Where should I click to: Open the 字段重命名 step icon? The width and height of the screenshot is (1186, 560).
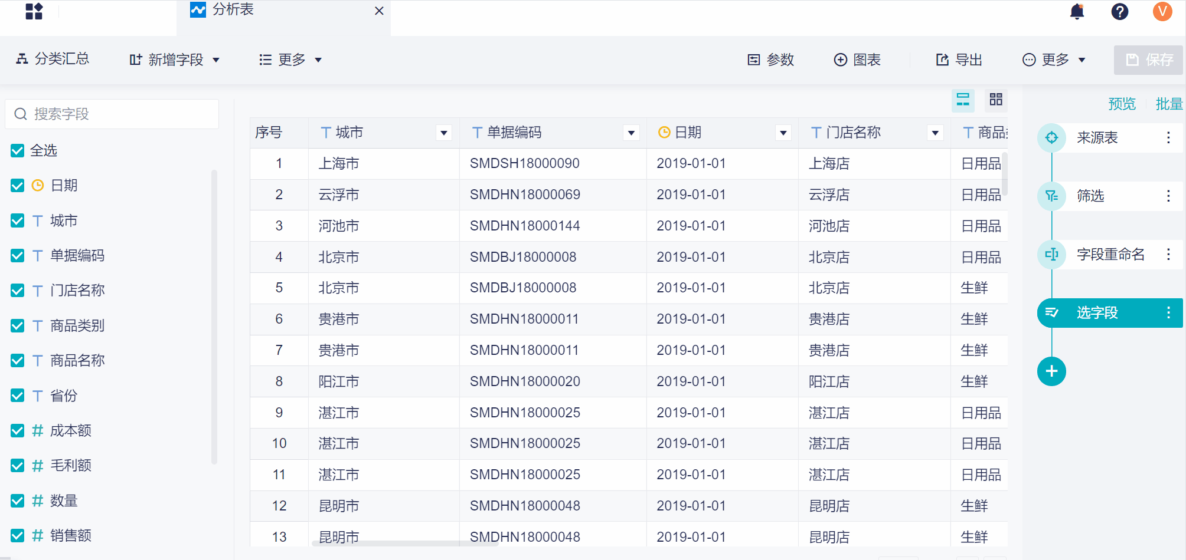1051,254
